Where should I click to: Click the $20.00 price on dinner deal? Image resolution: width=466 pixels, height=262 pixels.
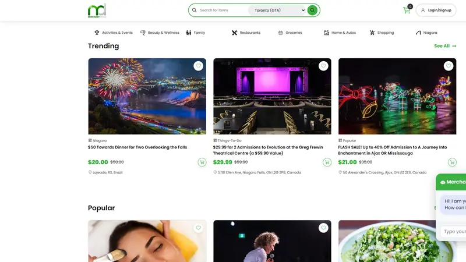(98, 162)
